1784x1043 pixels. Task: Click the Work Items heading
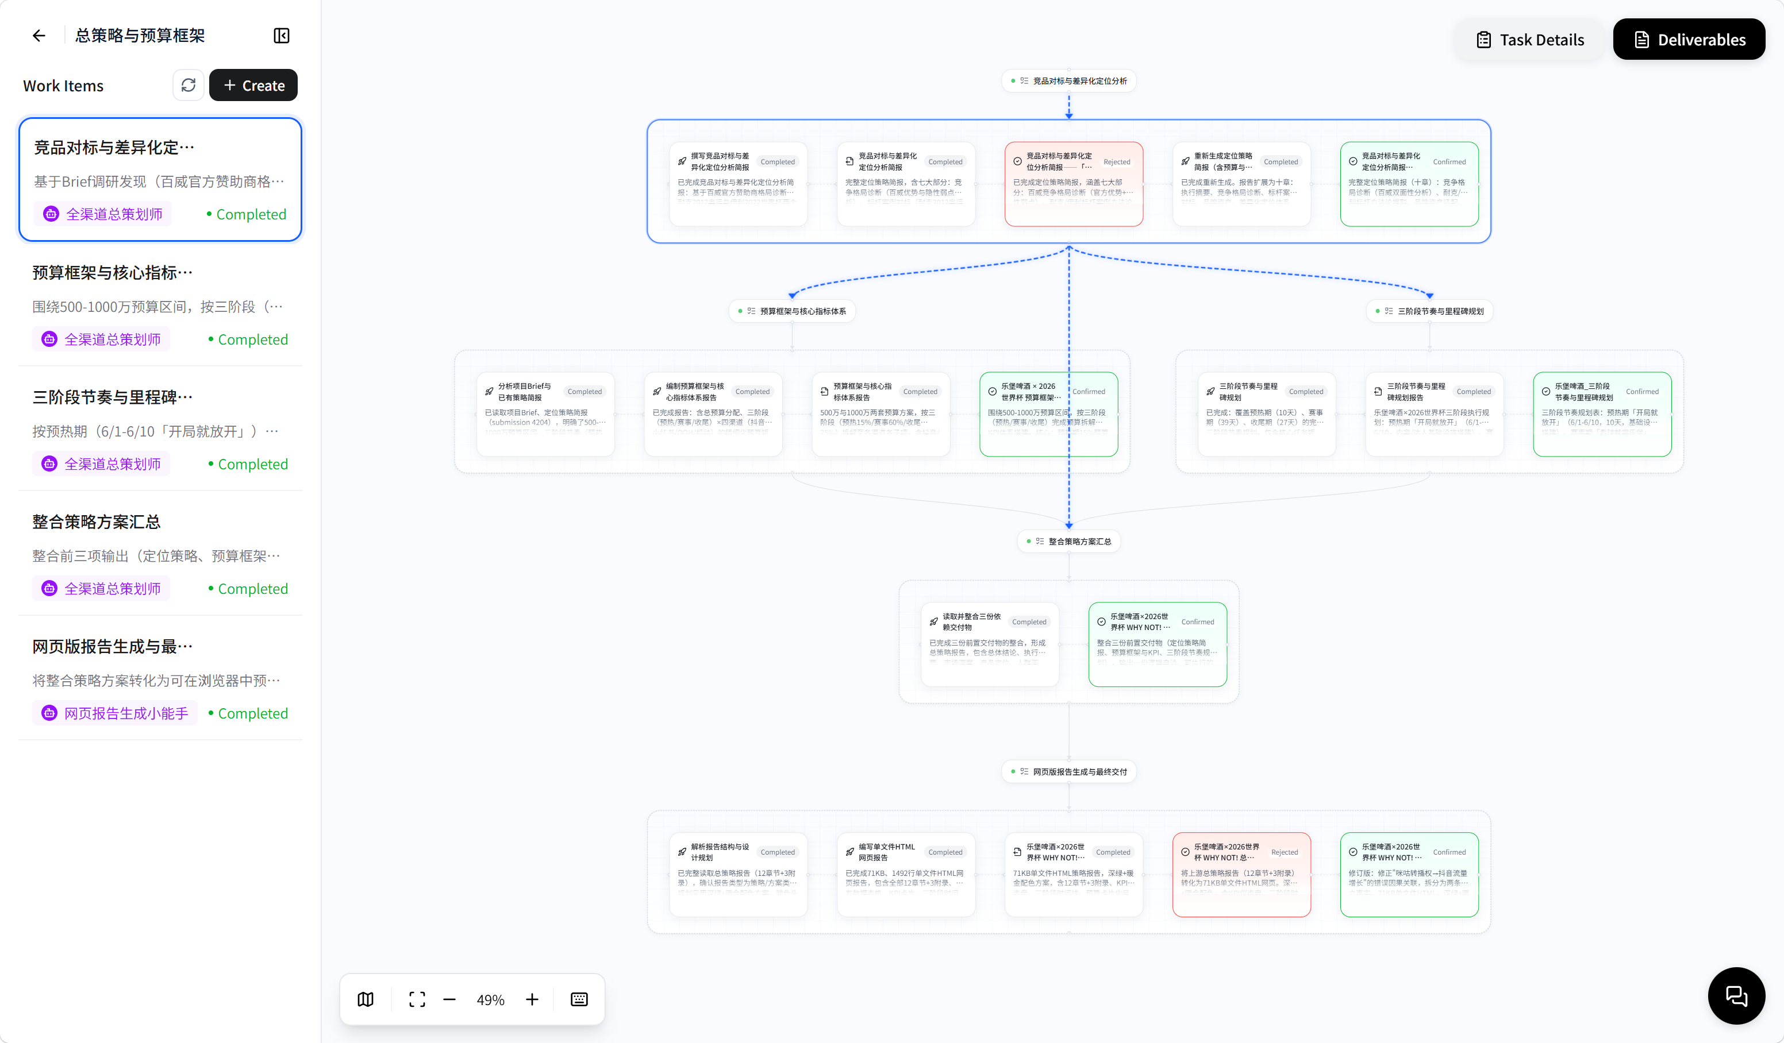63,86
